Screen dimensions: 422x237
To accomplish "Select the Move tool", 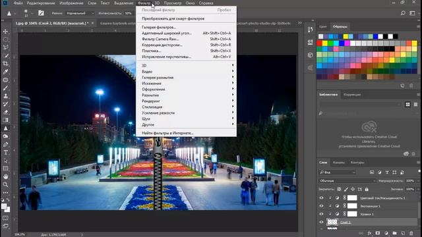I will coord(5,32).
